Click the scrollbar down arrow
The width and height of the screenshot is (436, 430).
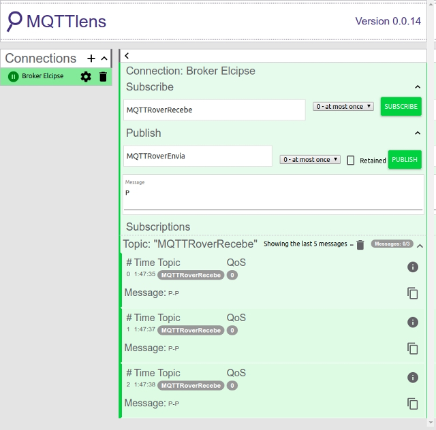pos(431,423)
